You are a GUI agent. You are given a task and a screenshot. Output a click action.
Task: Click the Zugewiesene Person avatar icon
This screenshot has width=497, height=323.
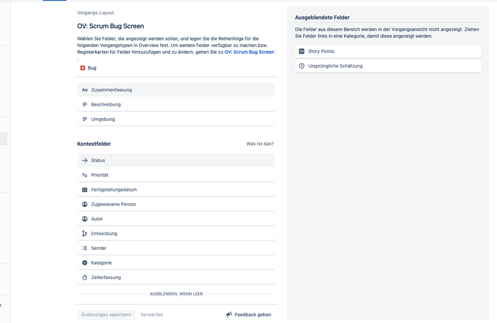(x=85, y=204)
